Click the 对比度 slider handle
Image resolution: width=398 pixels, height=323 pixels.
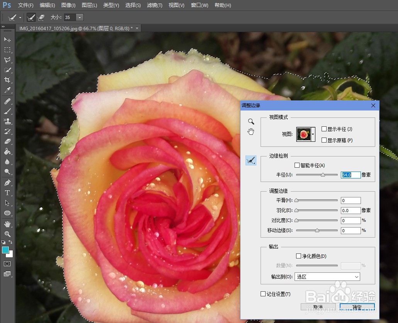pos(296,220)
